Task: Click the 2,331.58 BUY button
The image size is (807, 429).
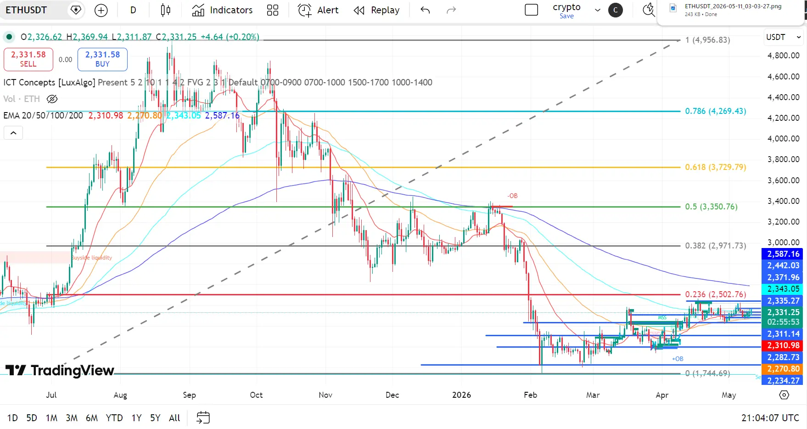Action: (102, 59)
